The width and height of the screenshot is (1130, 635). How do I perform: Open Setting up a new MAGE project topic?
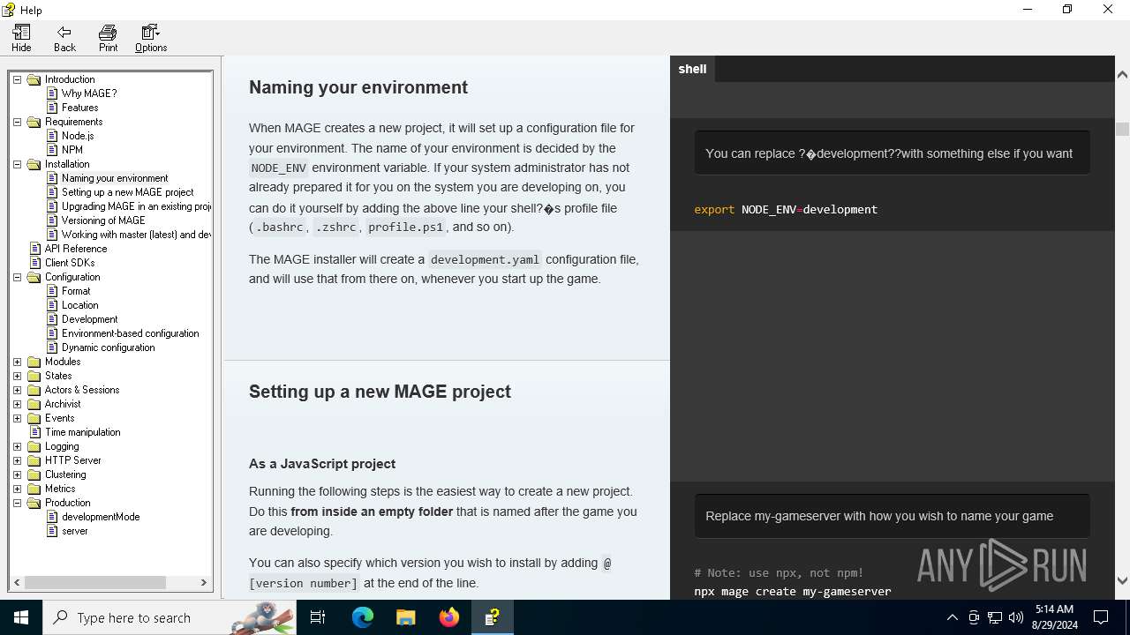point(128,192)
